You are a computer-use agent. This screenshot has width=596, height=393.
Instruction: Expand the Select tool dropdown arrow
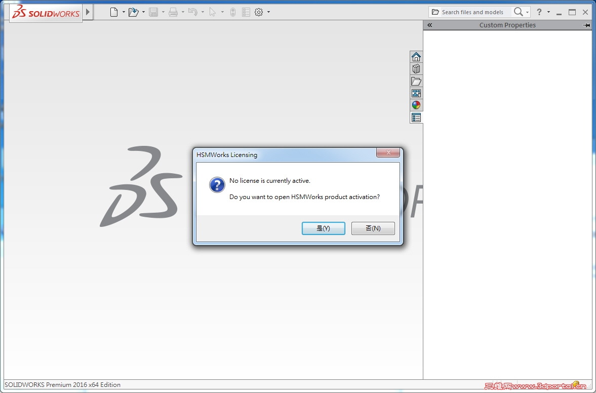[222, 12]
